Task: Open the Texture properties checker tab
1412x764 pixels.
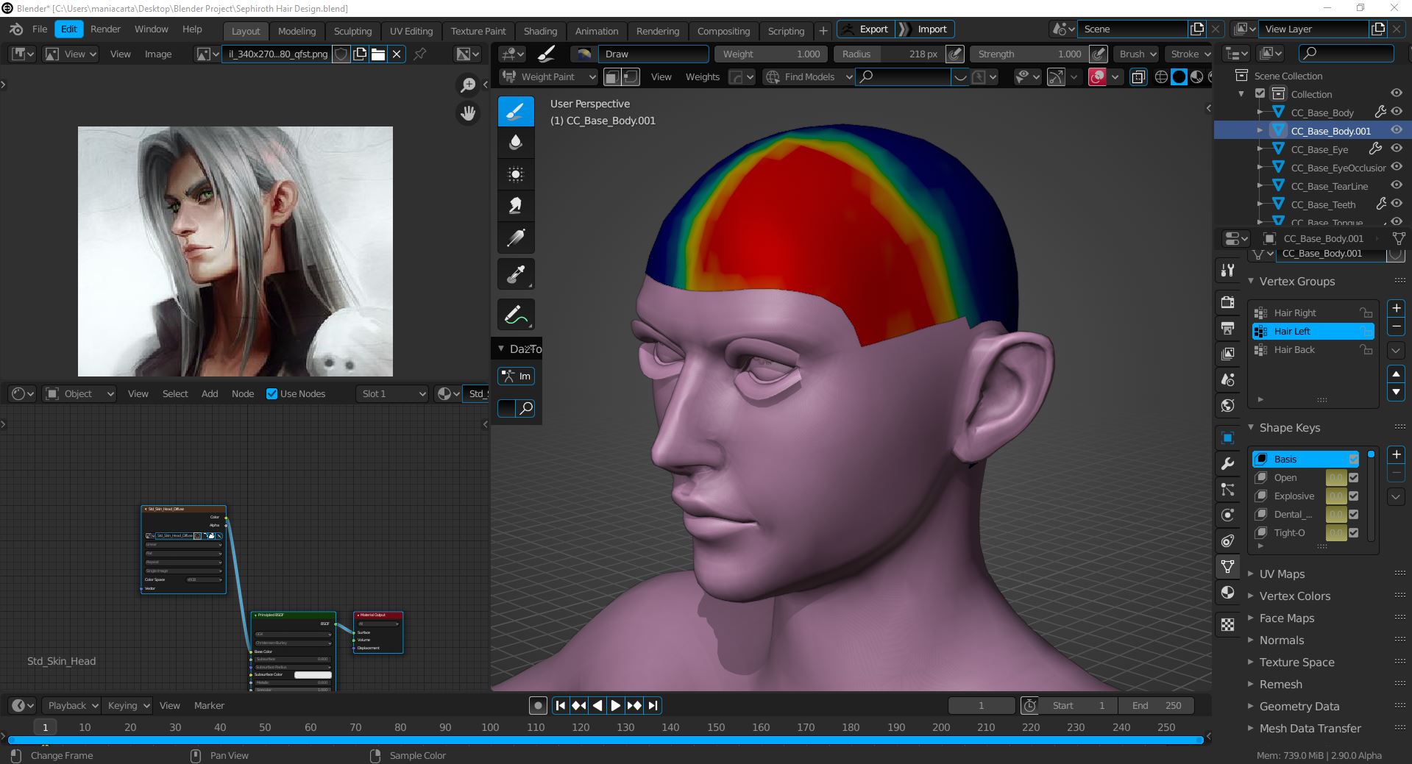Action: coord(1227,625)
